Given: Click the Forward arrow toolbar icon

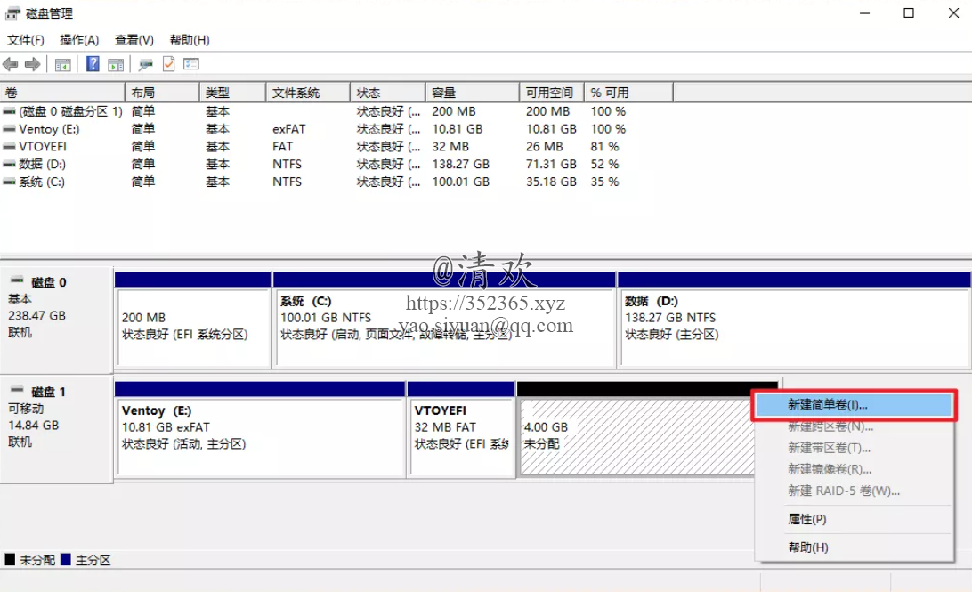Looking at the screenshot, I should tap(32, 64).
